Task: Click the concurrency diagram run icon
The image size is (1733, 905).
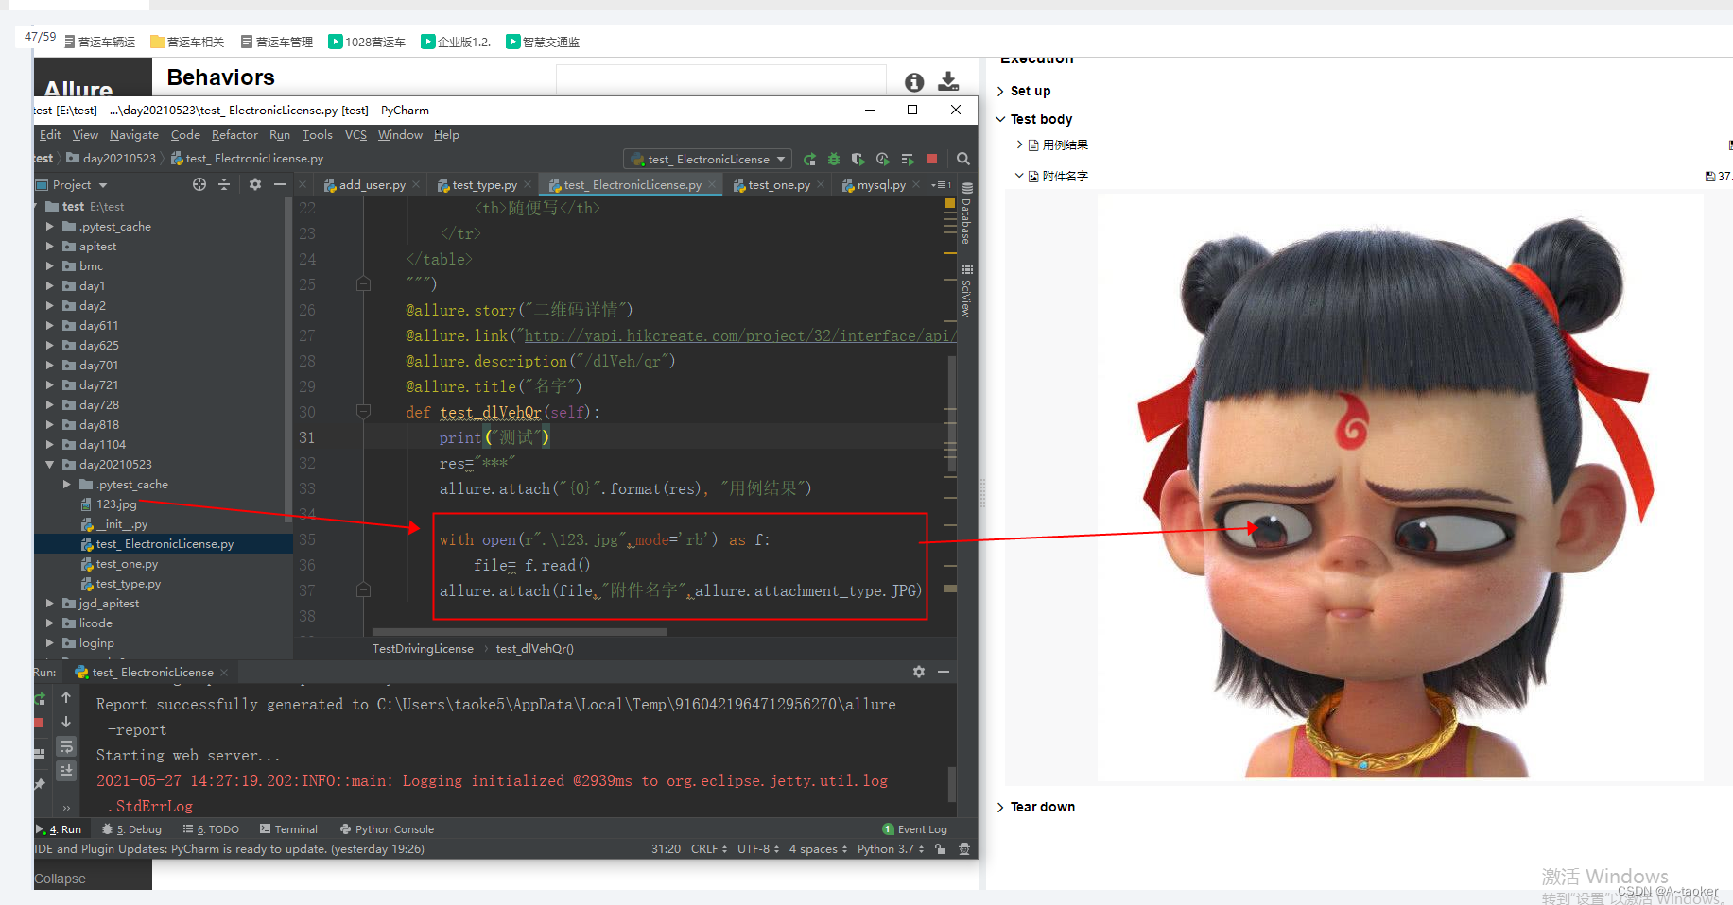Action: pos(908,159)
